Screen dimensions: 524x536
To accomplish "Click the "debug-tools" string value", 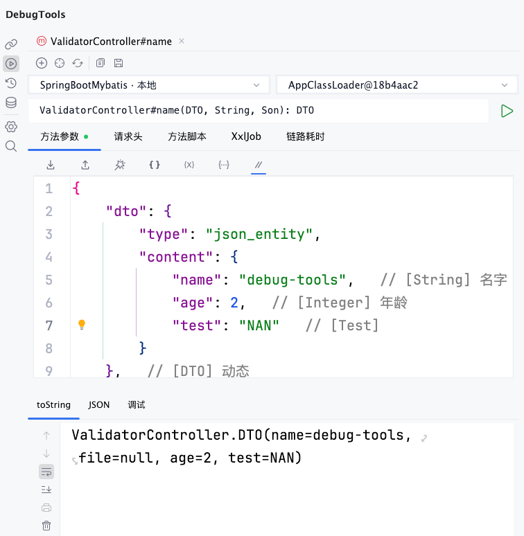I will 292,280.
